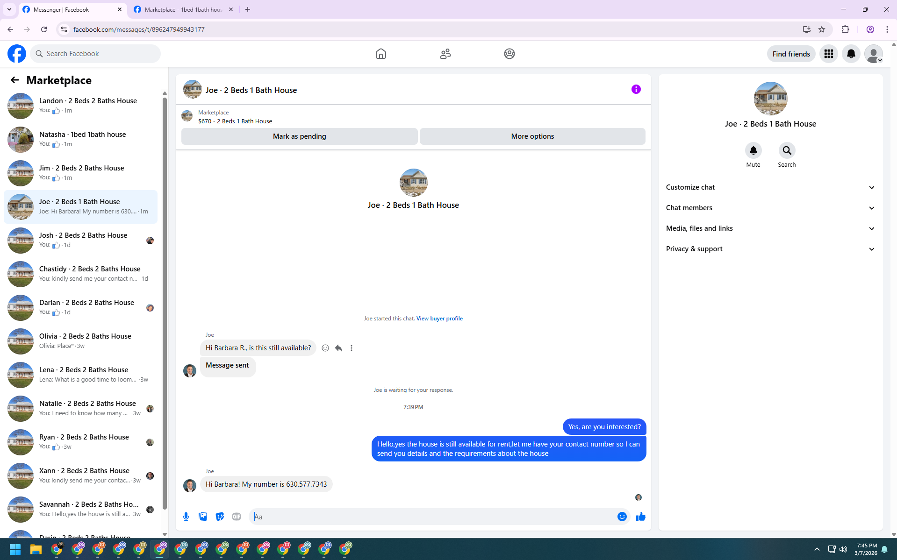Open Natasha 1bed 1bath house conversation

tap(81, 140)
